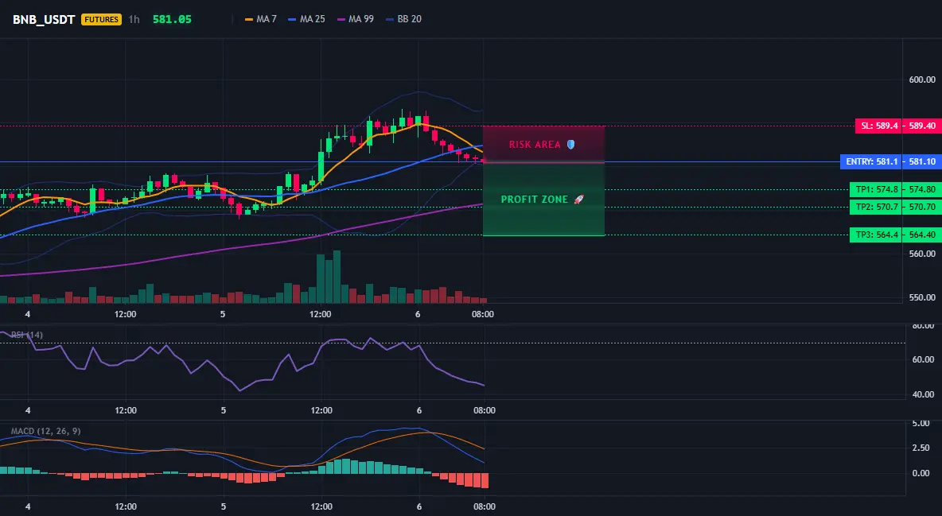Click the 574.80 axis price tag
The image size is (942, 516).
pyautogui.click(x=922, y=189)
